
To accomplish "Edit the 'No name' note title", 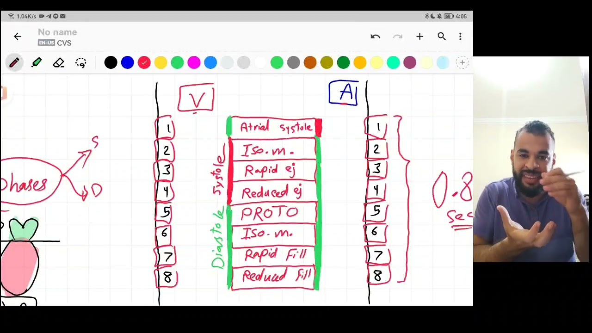I will pyautogui.click(x=57, y=32).
